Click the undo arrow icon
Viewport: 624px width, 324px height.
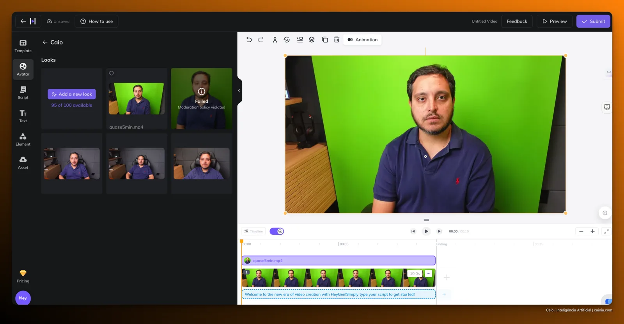coord(249,40)
